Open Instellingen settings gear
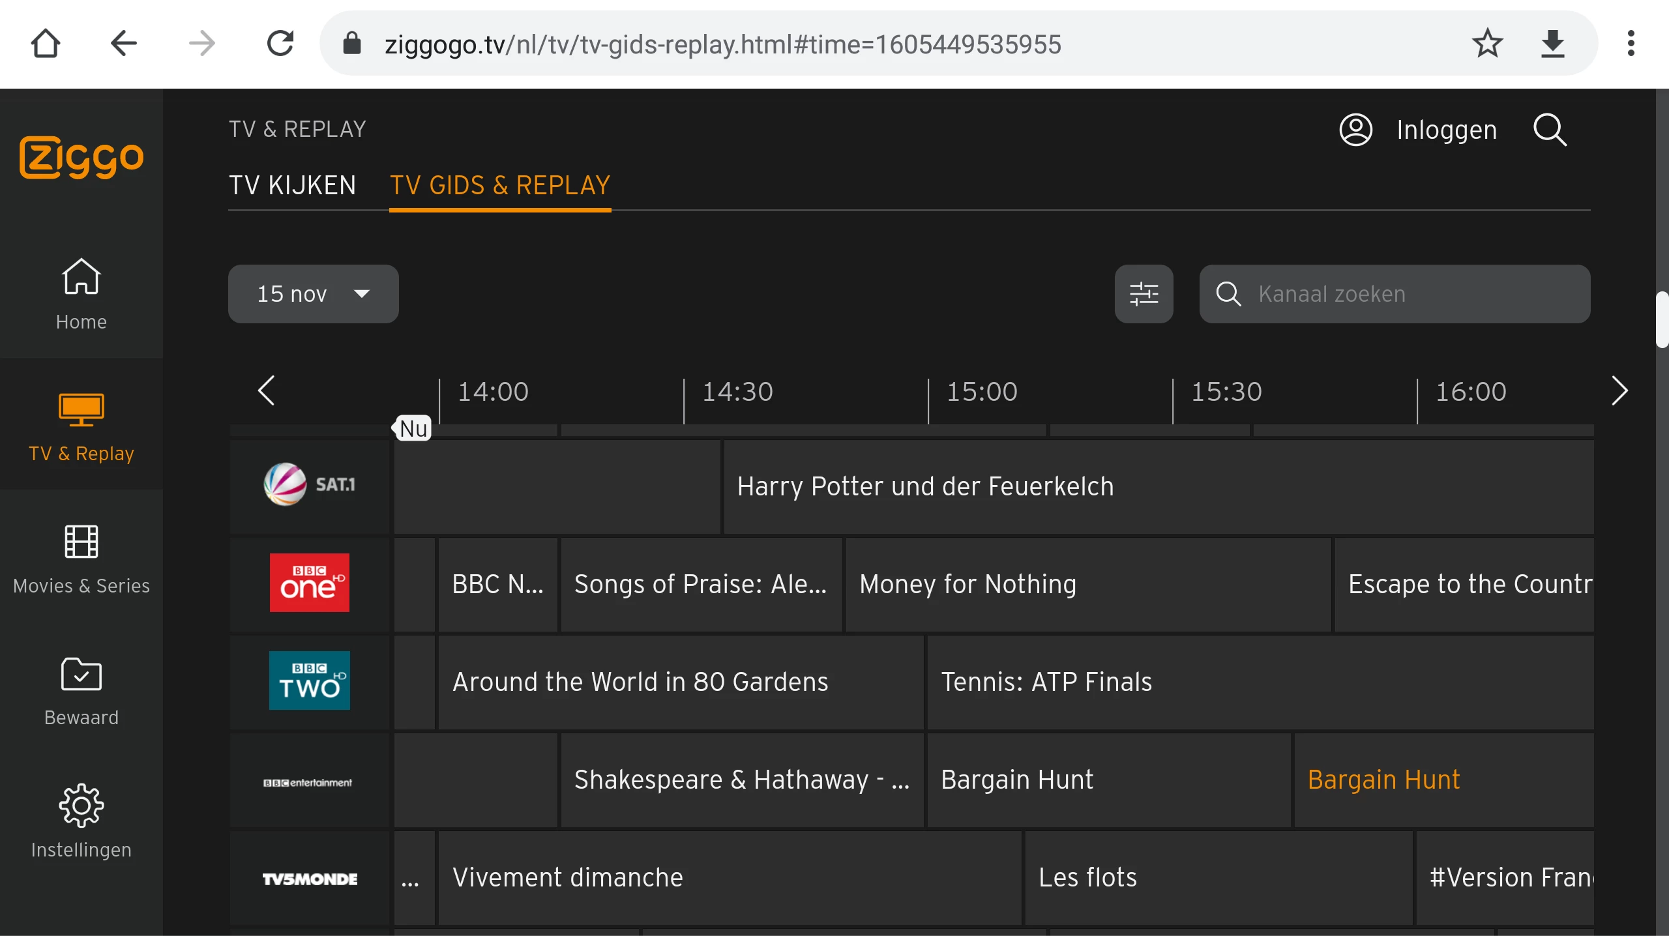The width and height of the screenshot is (1669, 936). [x=81, y=821]
